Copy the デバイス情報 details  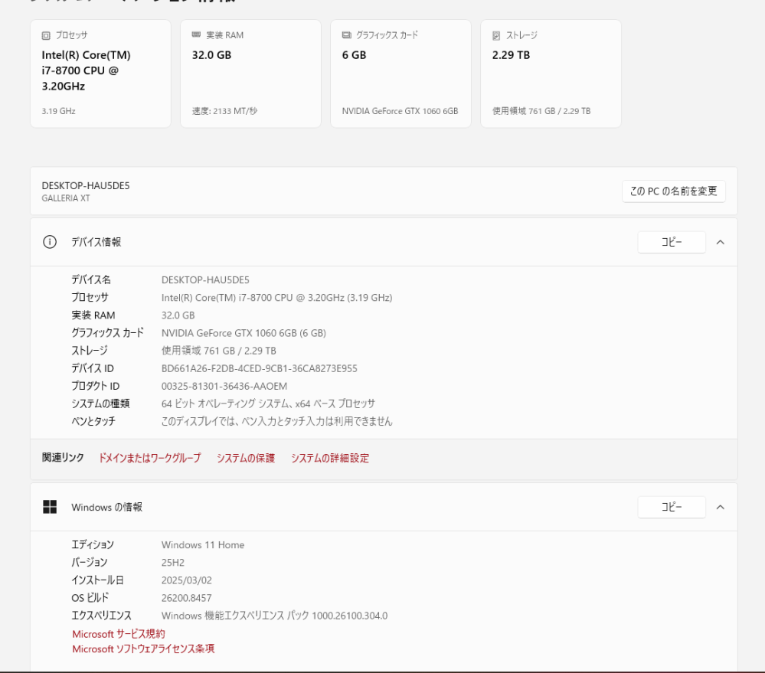(672, 243)
